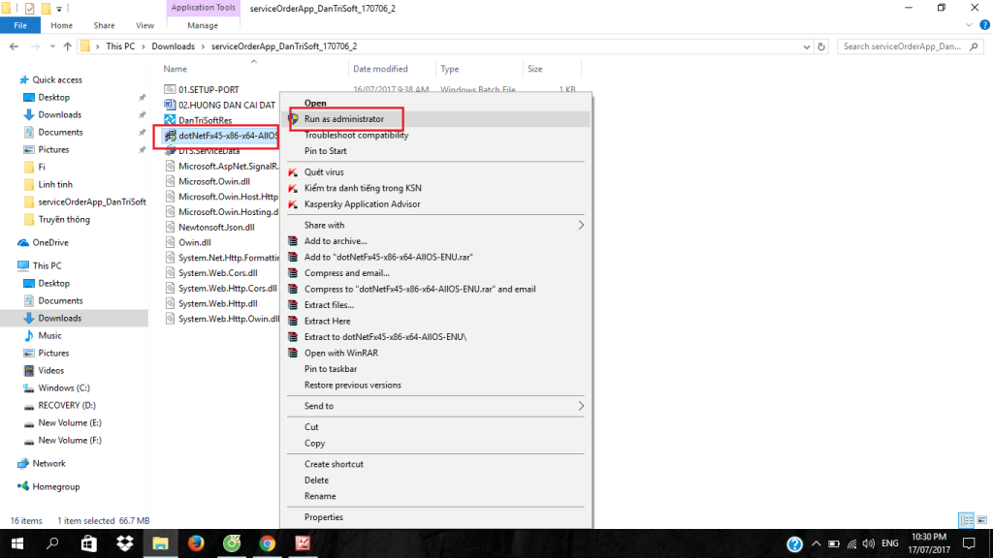Show hidden system tray icons

[x=816, y=543]
